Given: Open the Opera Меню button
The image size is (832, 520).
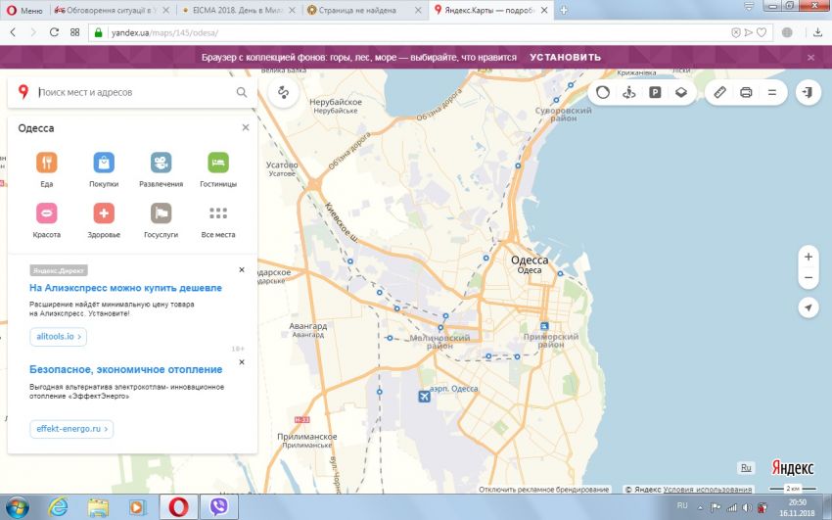Looking at the screenshot, I should point(24,10).
